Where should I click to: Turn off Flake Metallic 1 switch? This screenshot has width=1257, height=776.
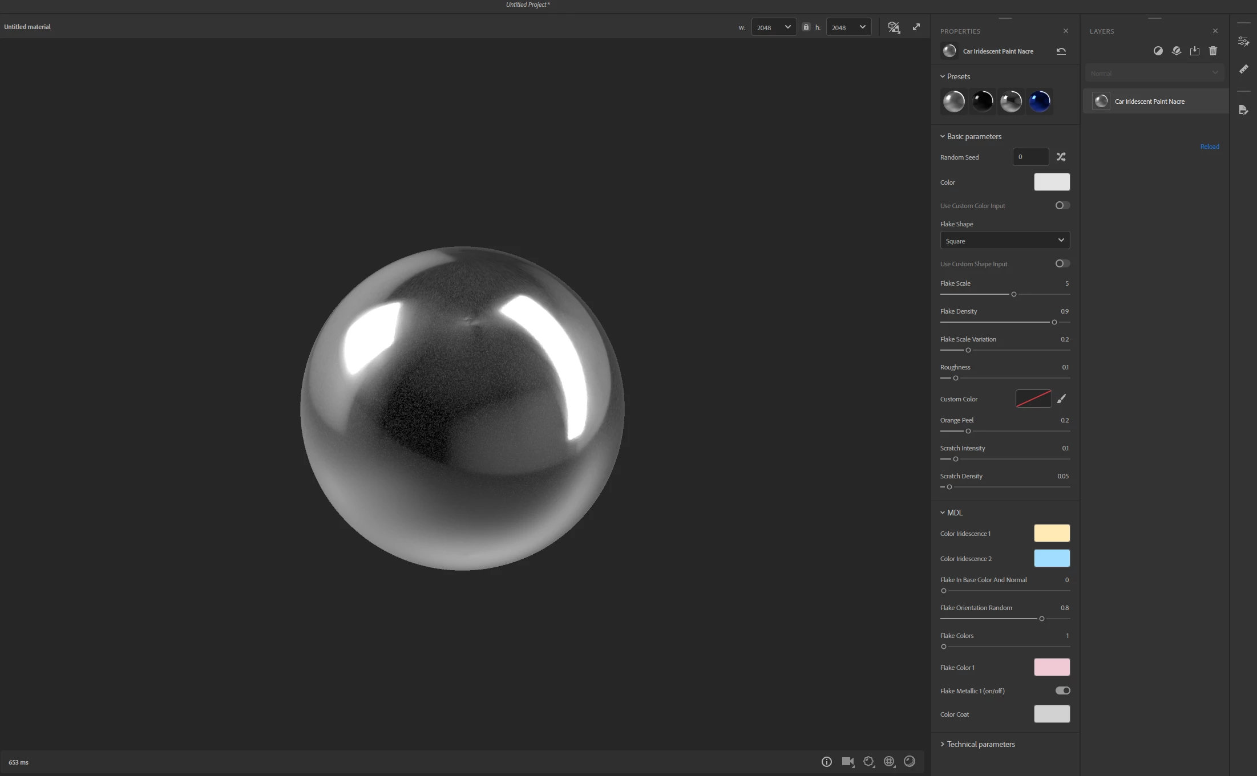click(x=1062, y=690)
